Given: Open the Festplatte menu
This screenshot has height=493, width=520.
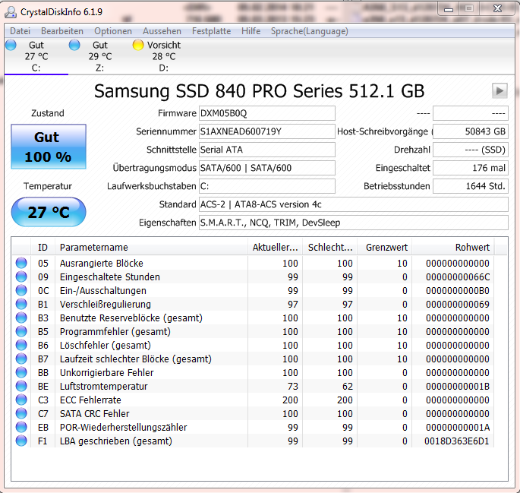Looking at the screenshot, I should pyautogui.click(x=211, y=31).
